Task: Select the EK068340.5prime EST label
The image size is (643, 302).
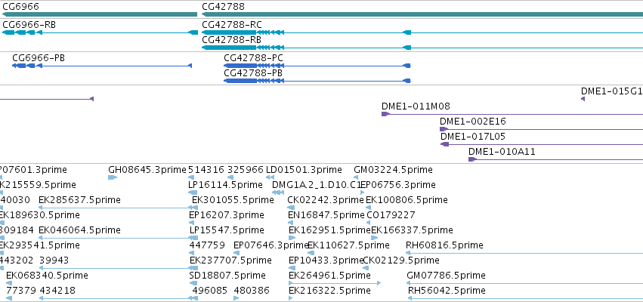Action: pos(47,276)
